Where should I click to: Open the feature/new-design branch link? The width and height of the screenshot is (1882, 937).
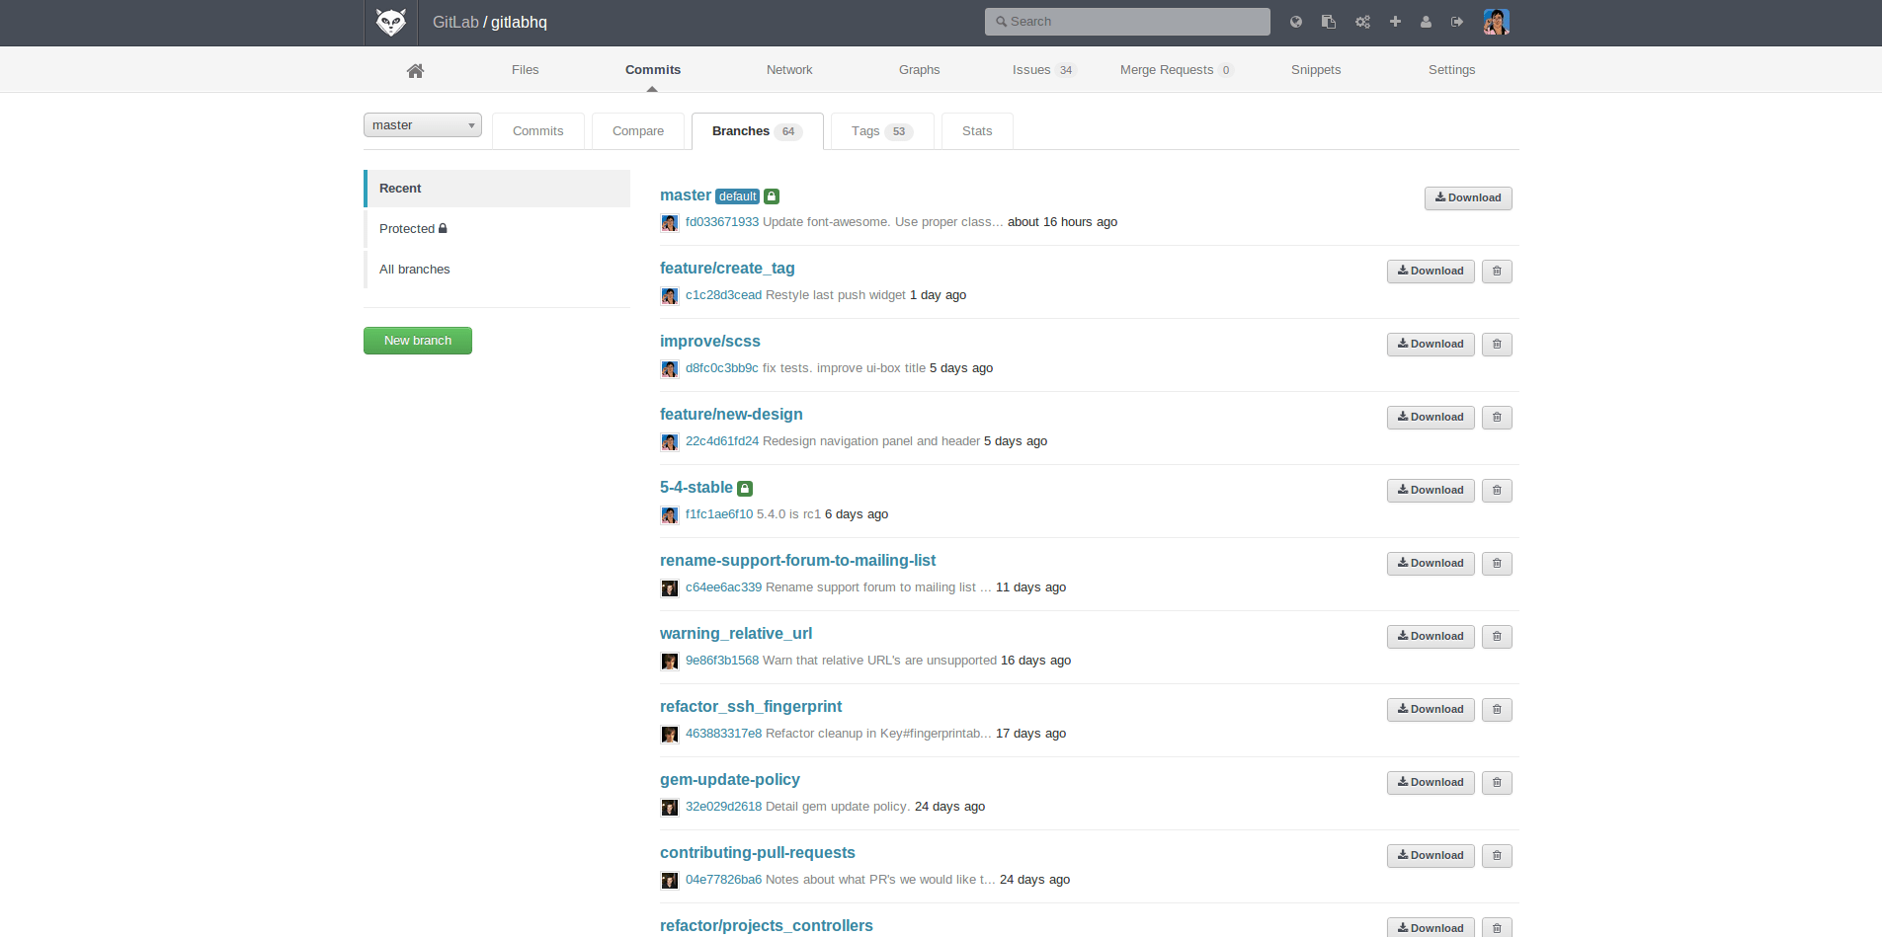[731, 414]
